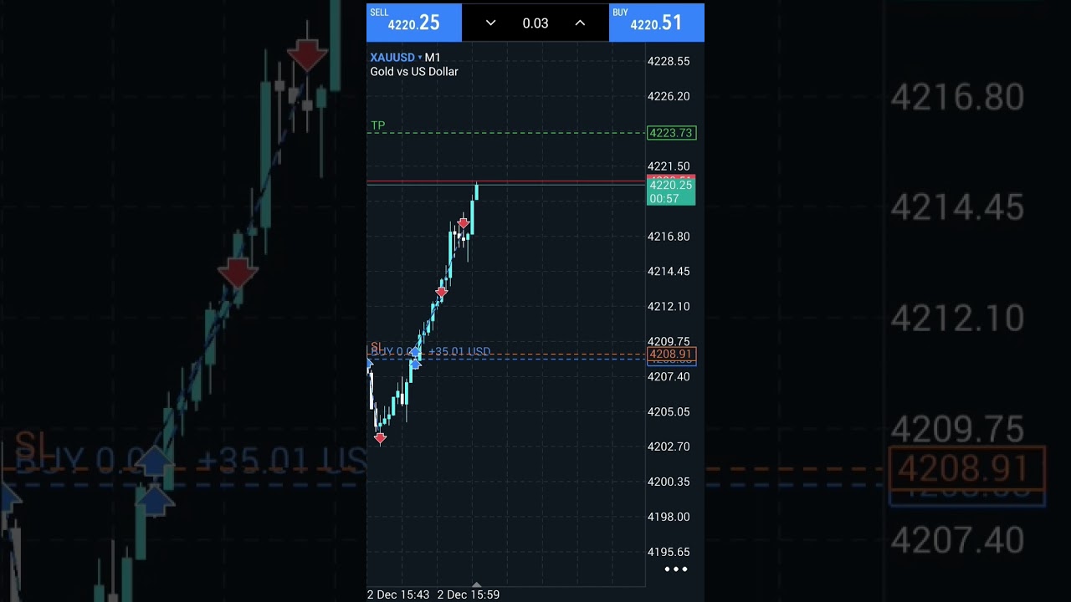Click the 4200.35 price axis label
Image resolution: width=1071 pixels, height=602 pixels.
click(669, 482)
